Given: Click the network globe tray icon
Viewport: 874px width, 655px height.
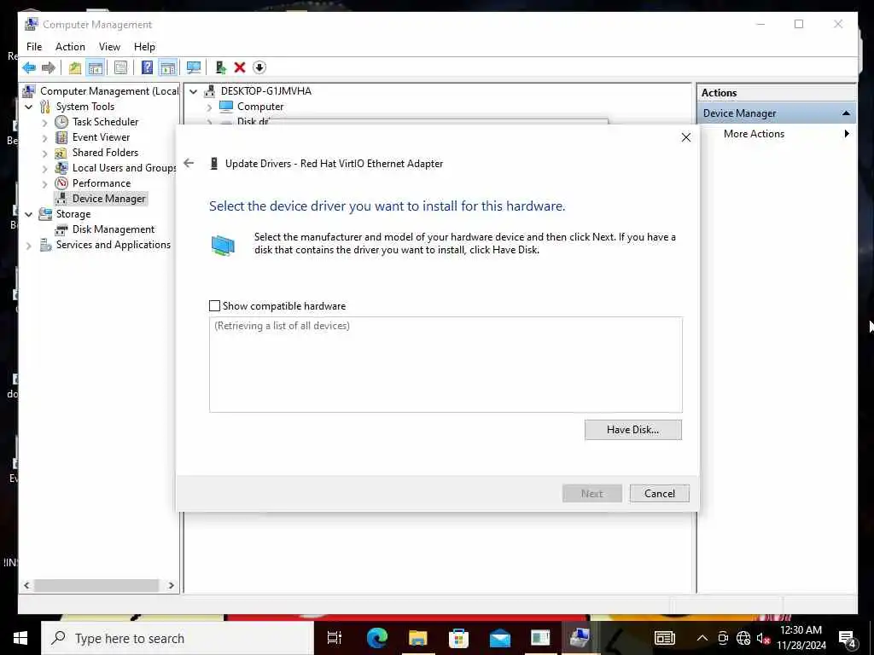Looking at the screenshot, I should click(743, 638).
